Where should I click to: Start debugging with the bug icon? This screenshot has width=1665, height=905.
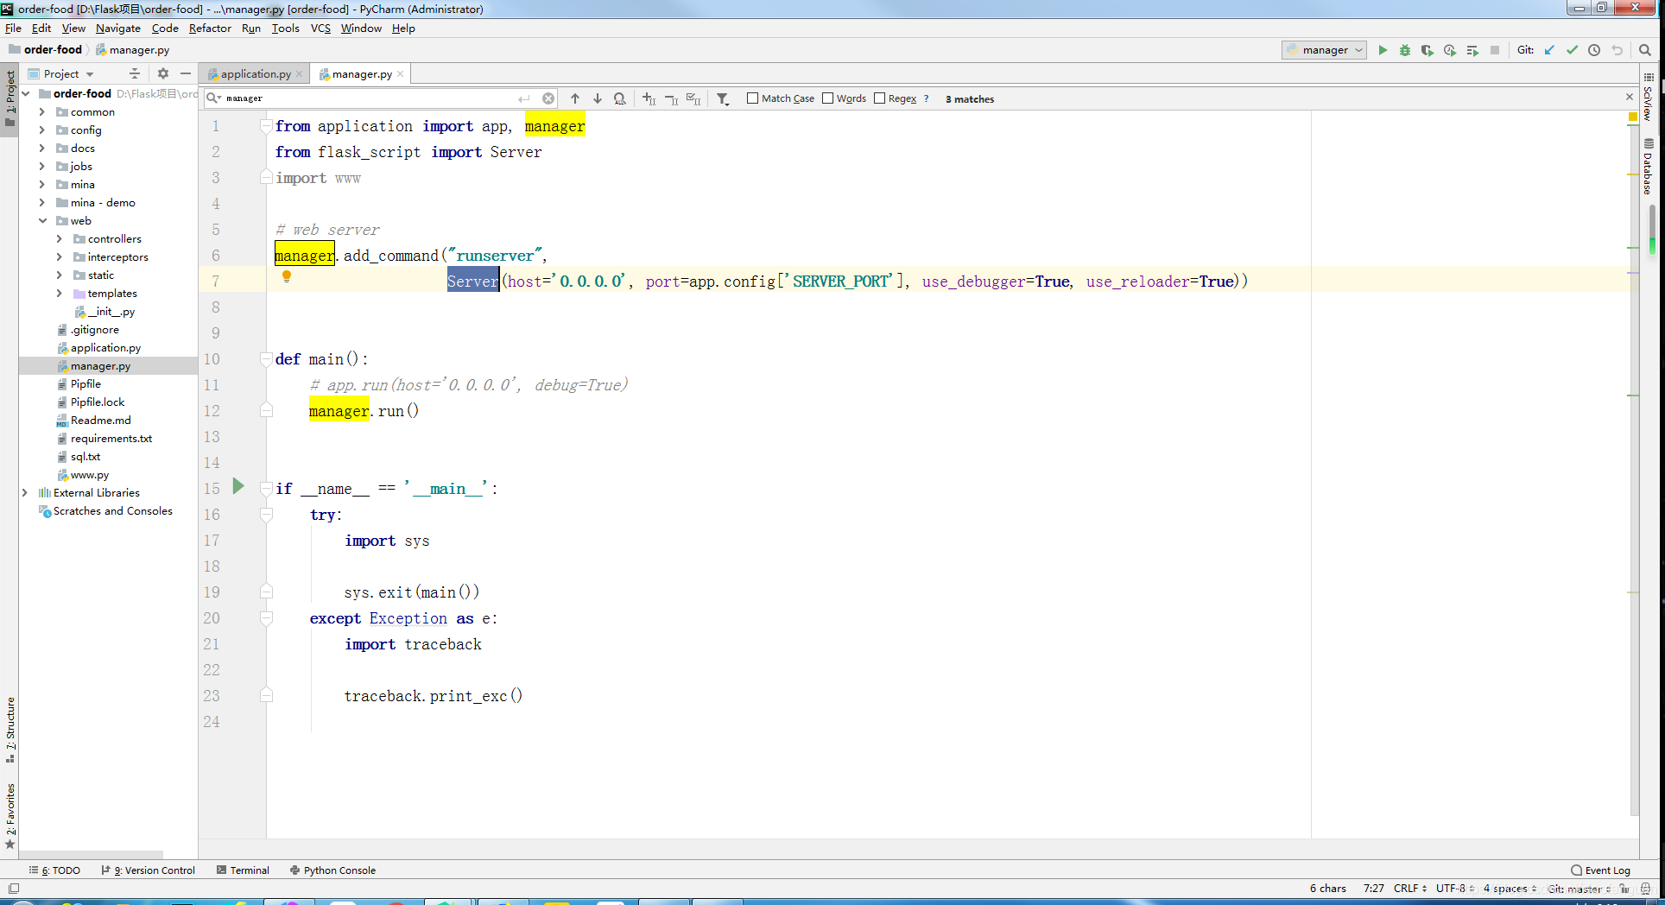[1405, 50]
